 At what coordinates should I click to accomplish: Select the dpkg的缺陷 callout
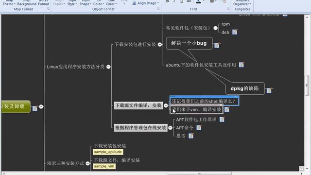coord(245,88)
